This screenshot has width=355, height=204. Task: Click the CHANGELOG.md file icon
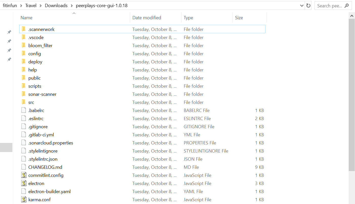point(24,167)
